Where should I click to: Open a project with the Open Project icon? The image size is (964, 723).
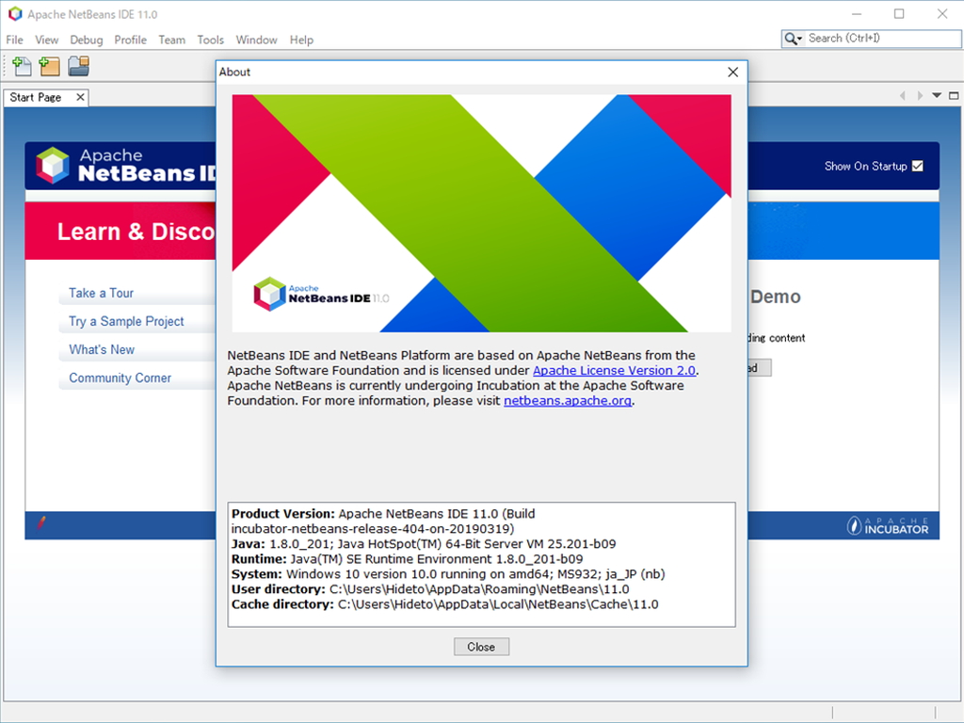coord(79,66)
